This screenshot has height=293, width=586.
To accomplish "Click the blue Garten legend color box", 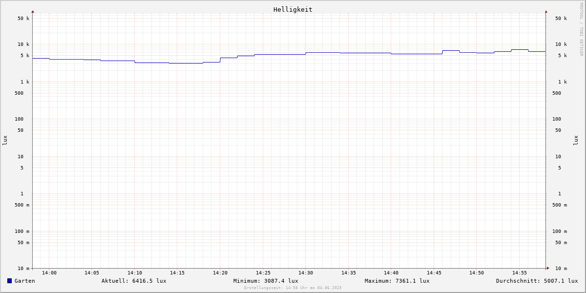I will [x=9, y=281].
